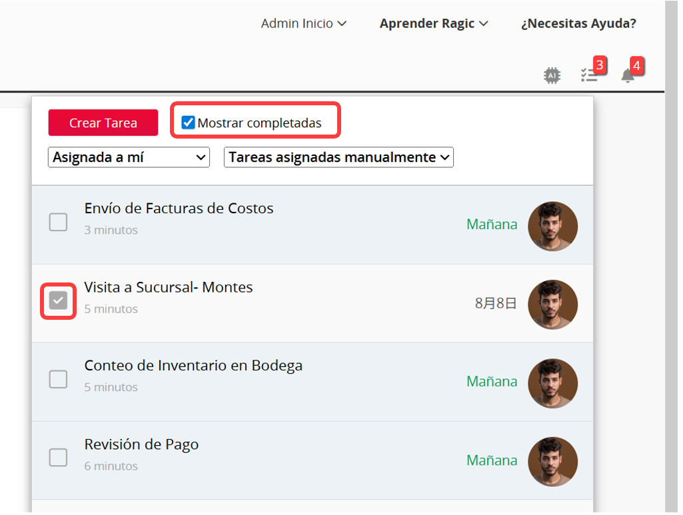Image resolution: width=683 pixels, height=515 pixels.
Task: Open the Conteo de Inventario en Bodega title
Action: (x=193, y=366)
